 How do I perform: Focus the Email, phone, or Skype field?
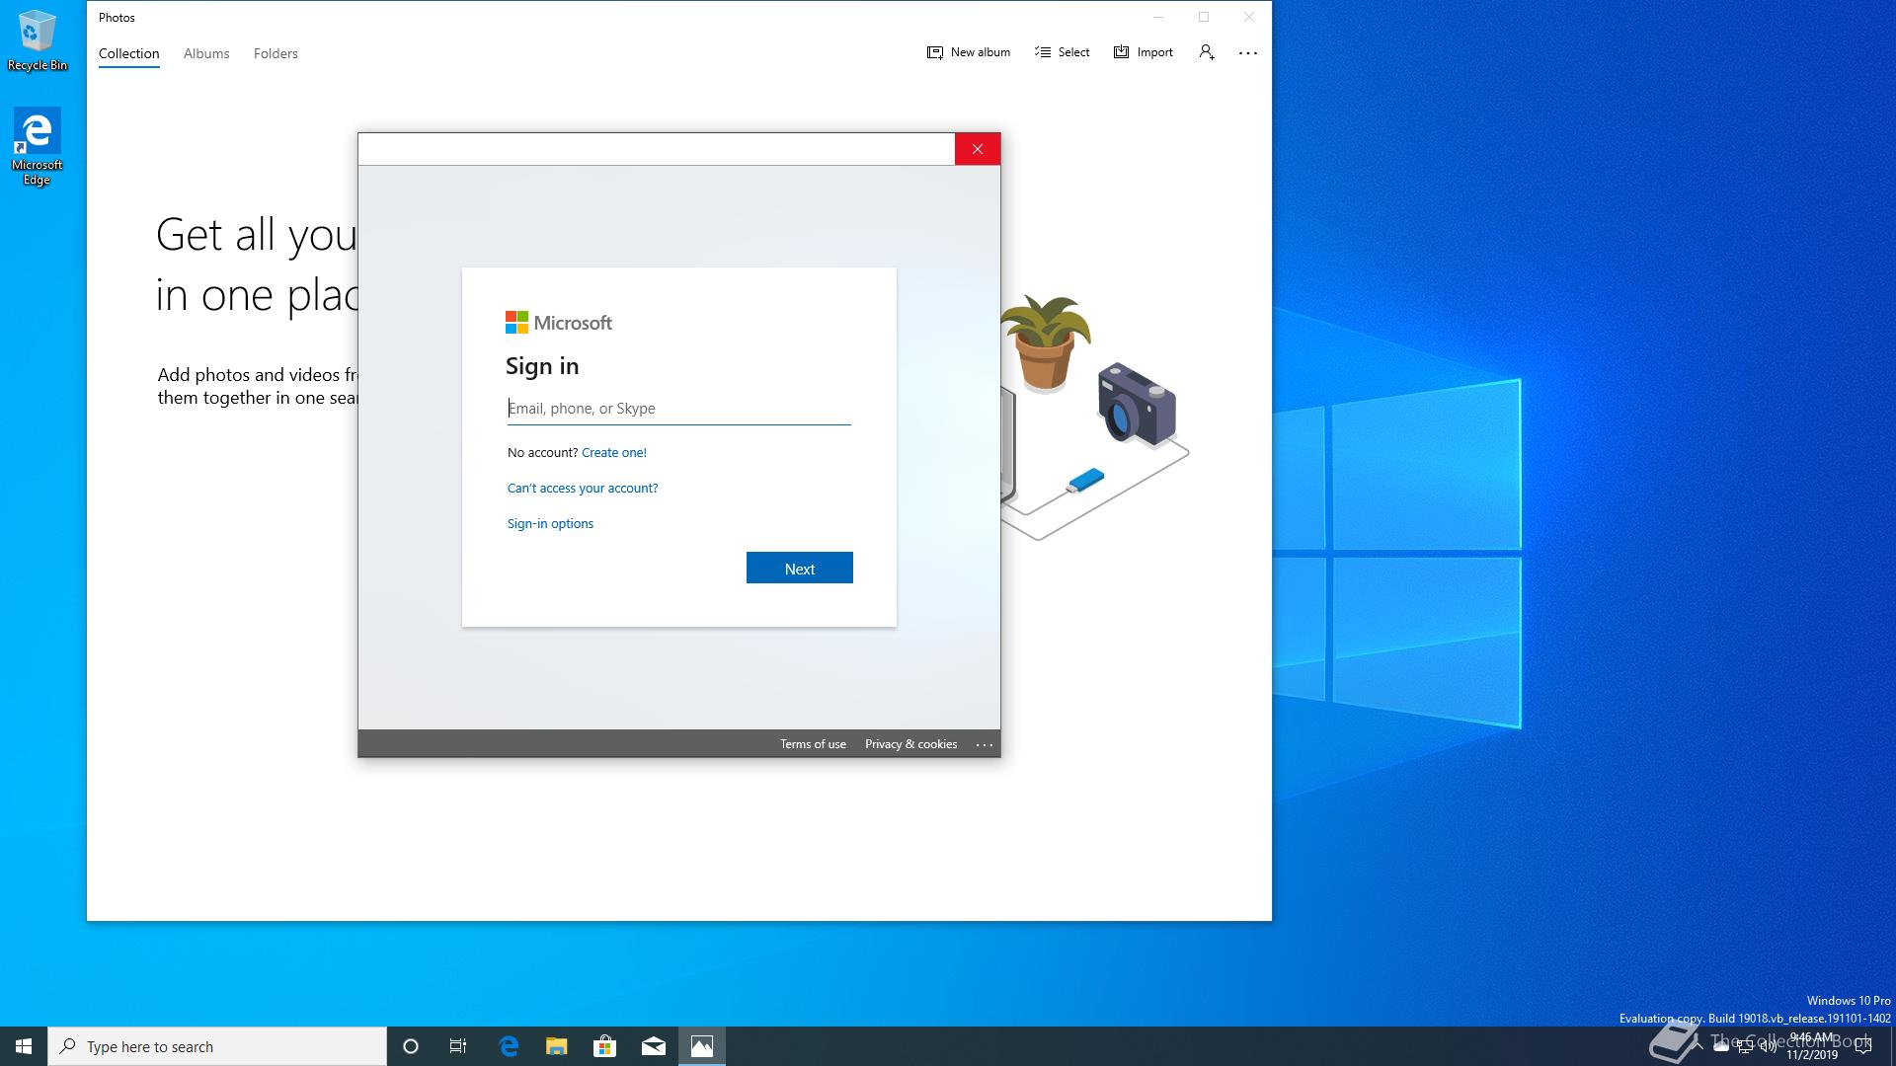[x=679, y=409]
